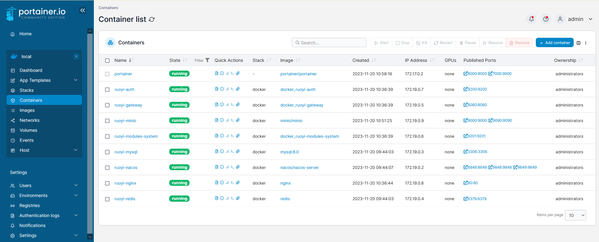Expand the Users submenu

coord(76,185)
